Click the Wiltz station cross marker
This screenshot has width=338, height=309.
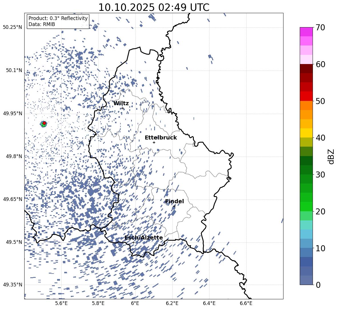point(123,108)
